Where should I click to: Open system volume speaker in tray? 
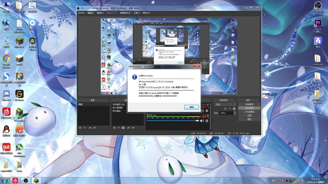tap(303, 181)
